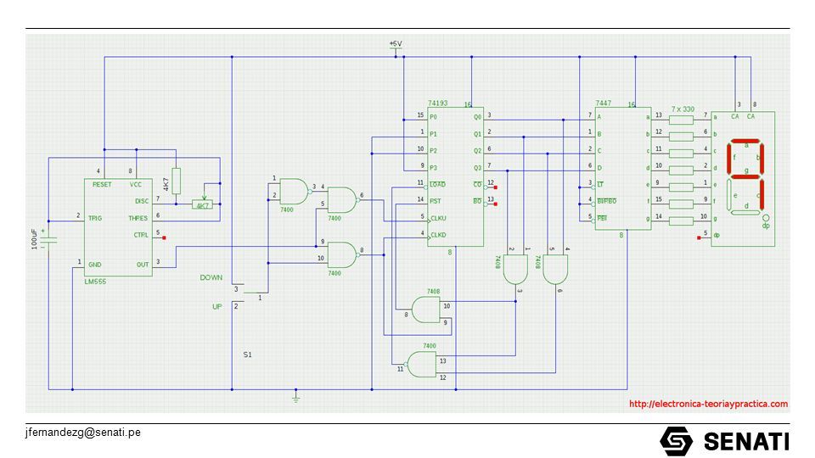Select the LT pin label on 7447
Screen dimensions: 815x458
click(x=600, y=184)
